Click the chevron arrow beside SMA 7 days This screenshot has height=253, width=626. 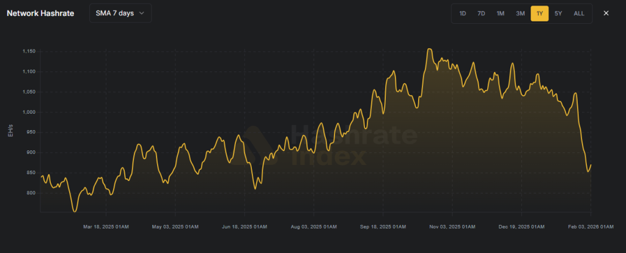[x=142, y=13]
